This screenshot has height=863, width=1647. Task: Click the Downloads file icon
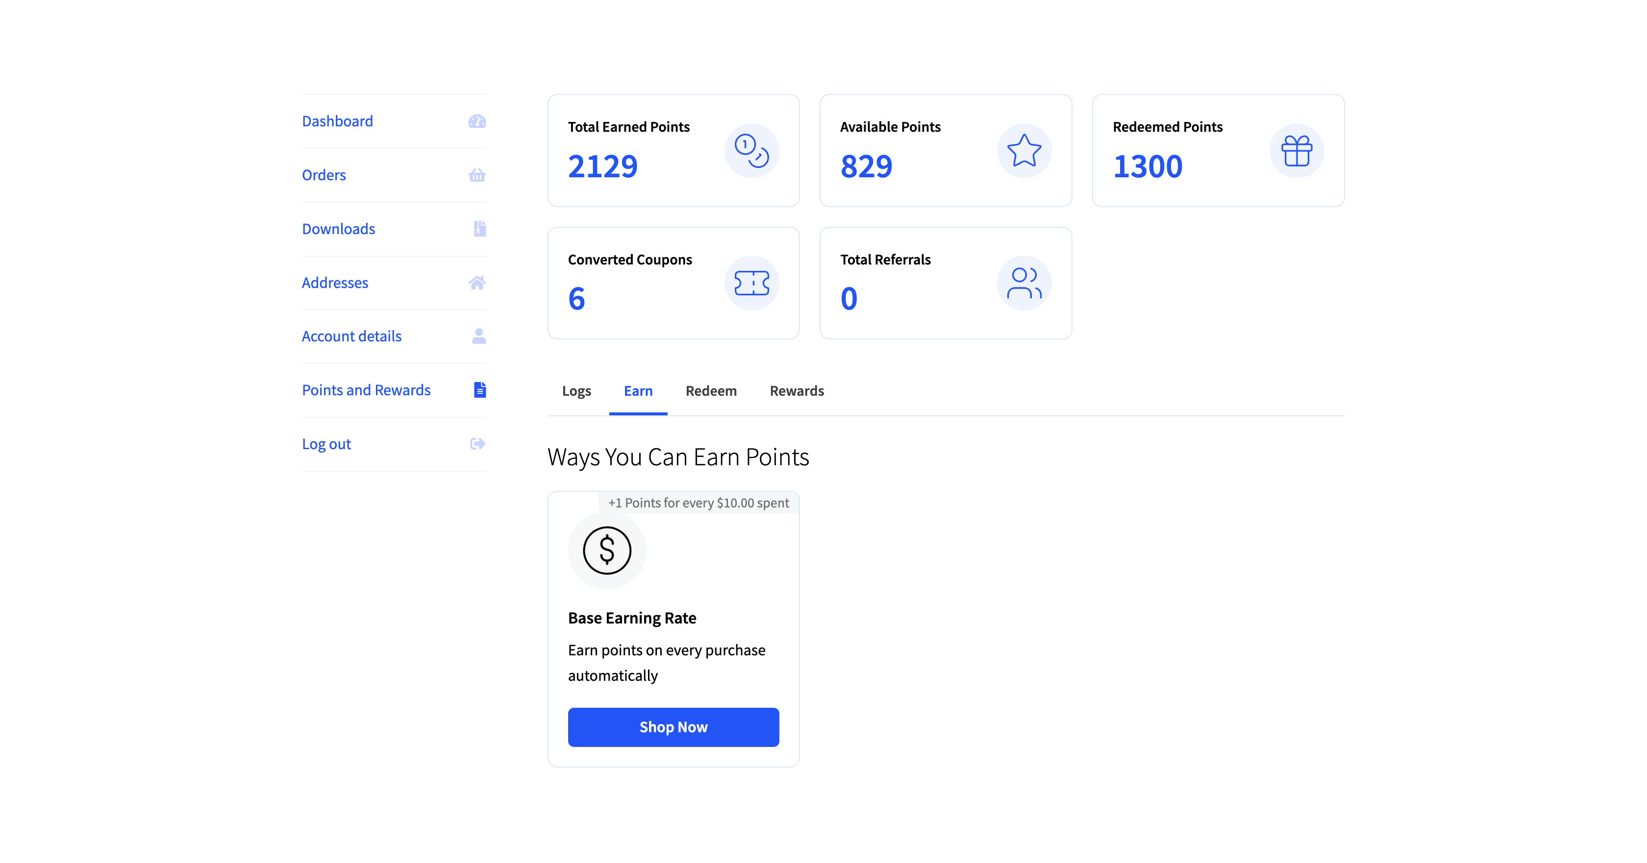[x=479, y=229]
